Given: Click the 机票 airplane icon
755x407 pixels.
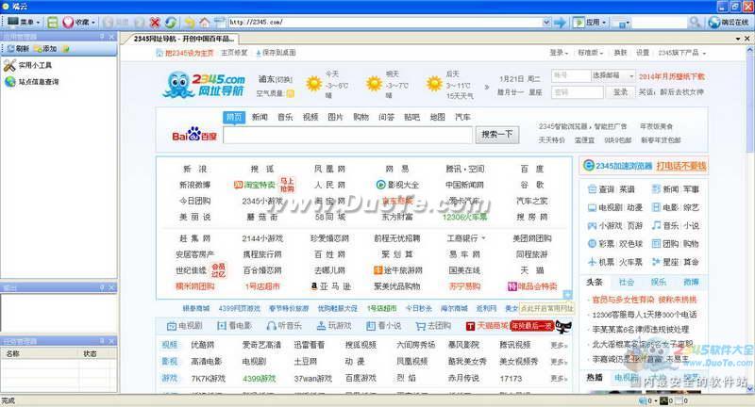Looking at the screenshot, I should coord(592,262).
